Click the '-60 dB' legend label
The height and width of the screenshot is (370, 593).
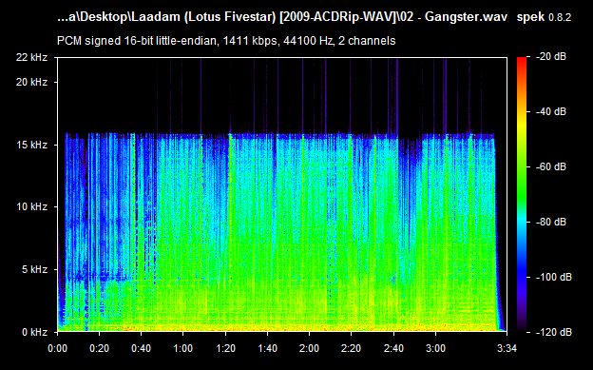point(551,166)
